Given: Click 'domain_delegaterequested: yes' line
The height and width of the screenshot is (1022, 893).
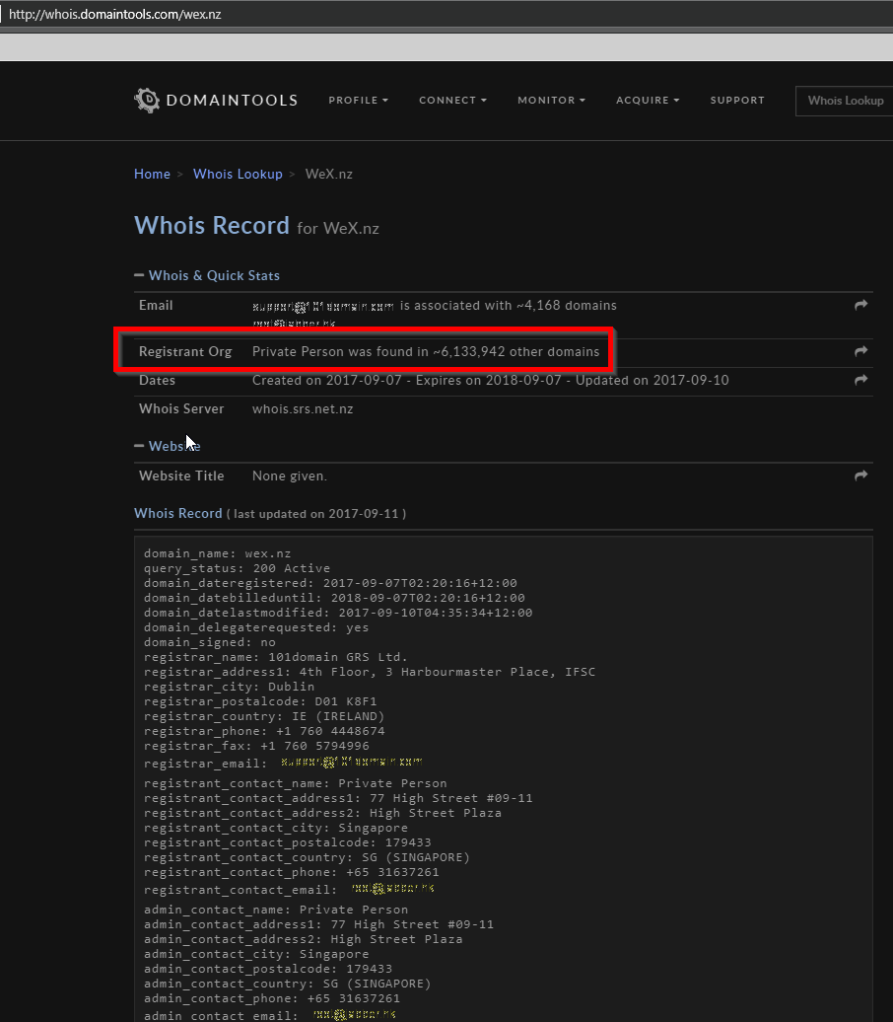Looking at the screenshot, I should [256, 627].
